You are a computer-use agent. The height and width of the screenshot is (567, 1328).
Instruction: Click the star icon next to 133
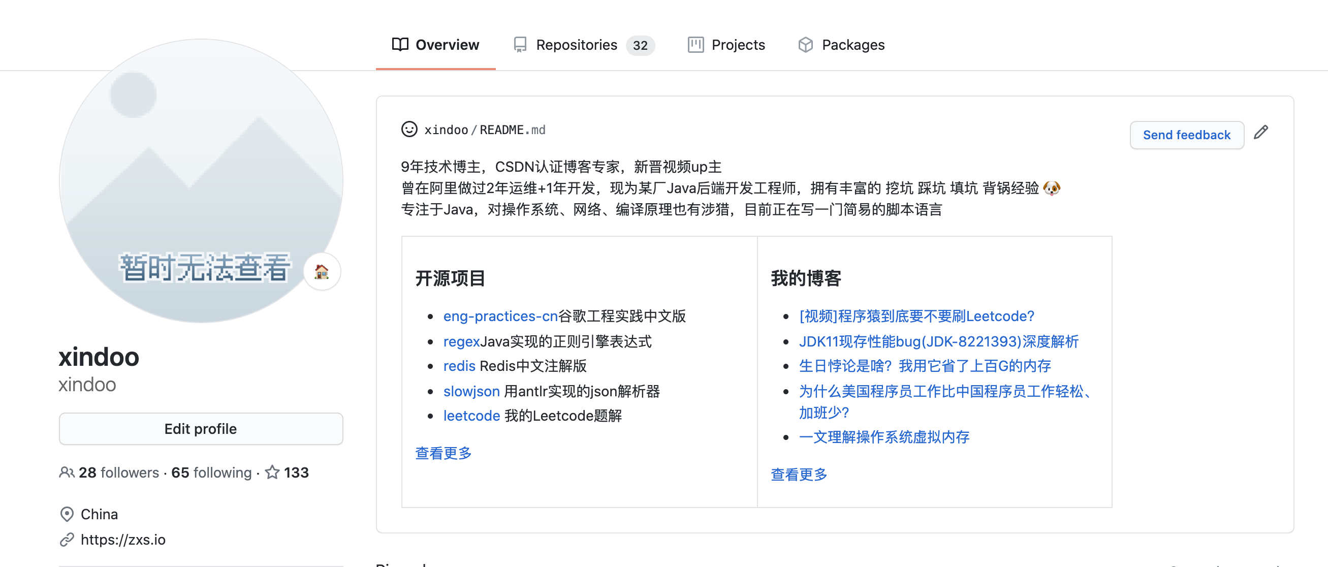click(272, 471)
